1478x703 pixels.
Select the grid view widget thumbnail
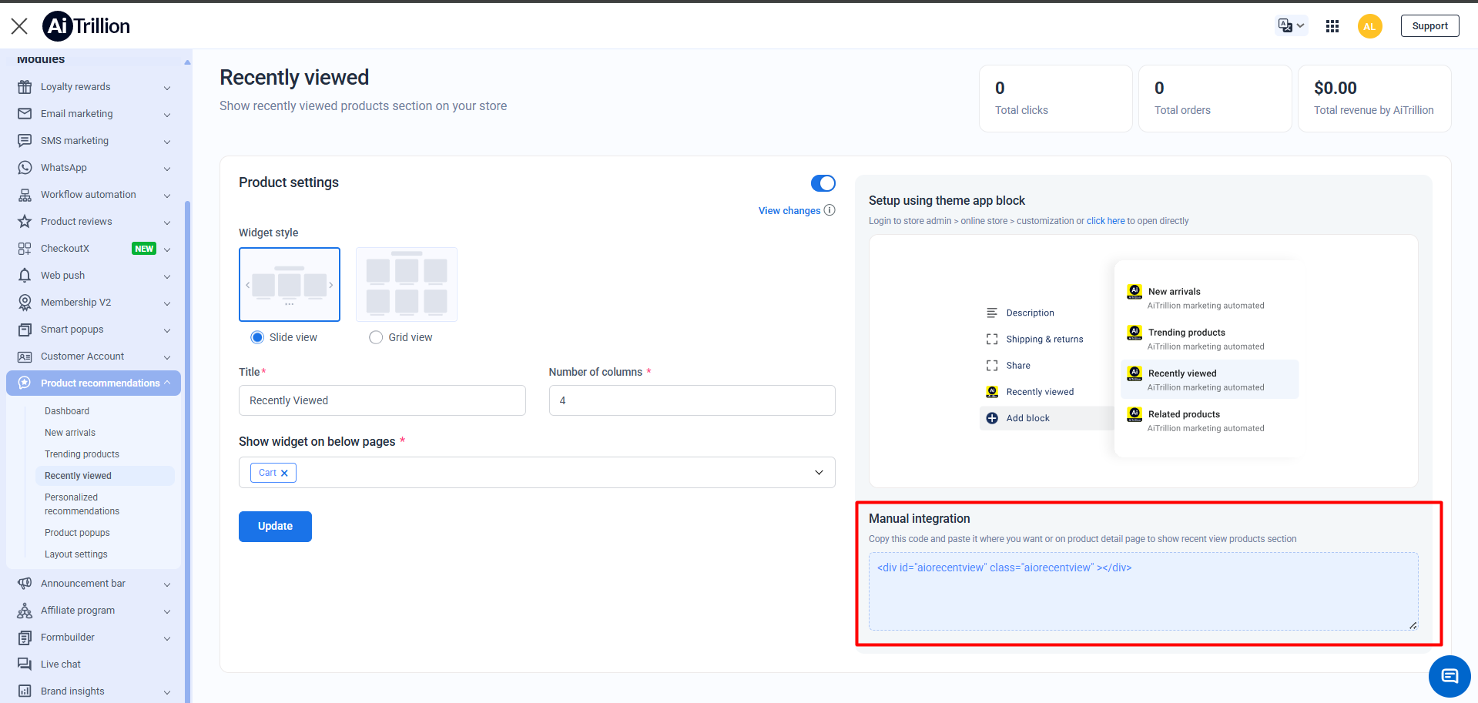(x=407, y=284)
